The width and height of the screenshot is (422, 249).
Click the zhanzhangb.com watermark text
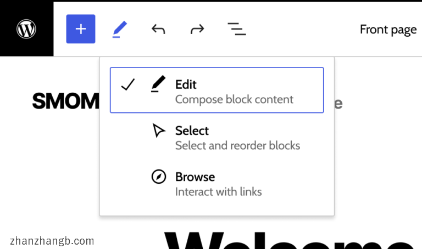(52, 241)
